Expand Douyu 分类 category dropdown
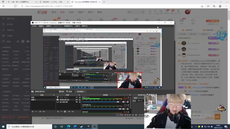This screenshot has height=129, width=230. (71, 12)
